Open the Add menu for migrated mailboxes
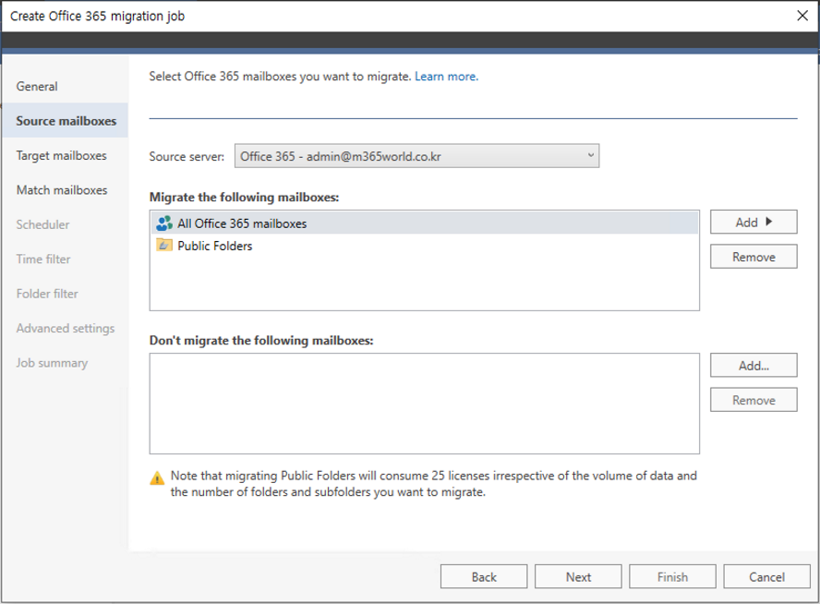Screen dimensions: 820x604 (754, 223)
